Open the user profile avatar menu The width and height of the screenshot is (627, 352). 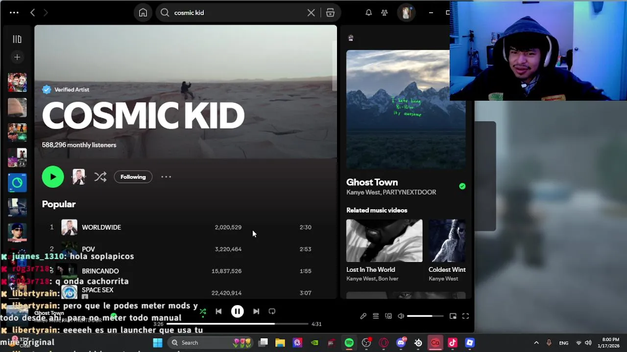[x=406, y=13]
